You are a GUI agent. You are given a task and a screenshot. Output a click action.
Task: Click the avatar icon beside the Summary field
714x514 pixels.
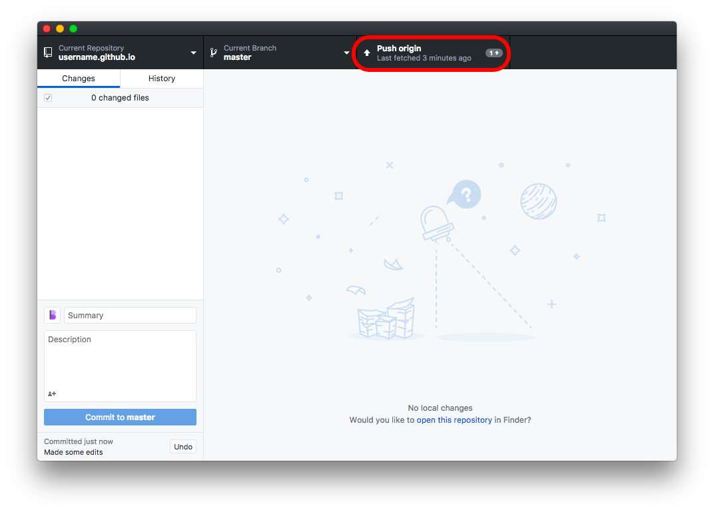52,314
